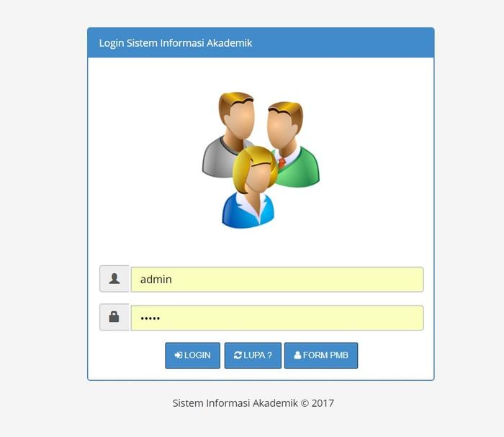Screen dimensions: 504x437
Task: Click the refresh arrows icon on LUPA
Action: 238,355
